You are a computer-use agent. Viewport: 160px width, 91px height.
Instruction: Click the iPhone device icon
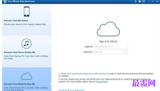coord(27,11)
